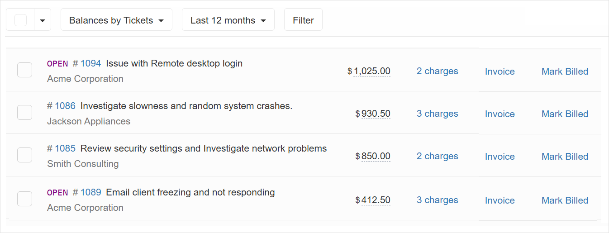
Task: Select the checkbox for ticket 1086
Action: point(24,113)
